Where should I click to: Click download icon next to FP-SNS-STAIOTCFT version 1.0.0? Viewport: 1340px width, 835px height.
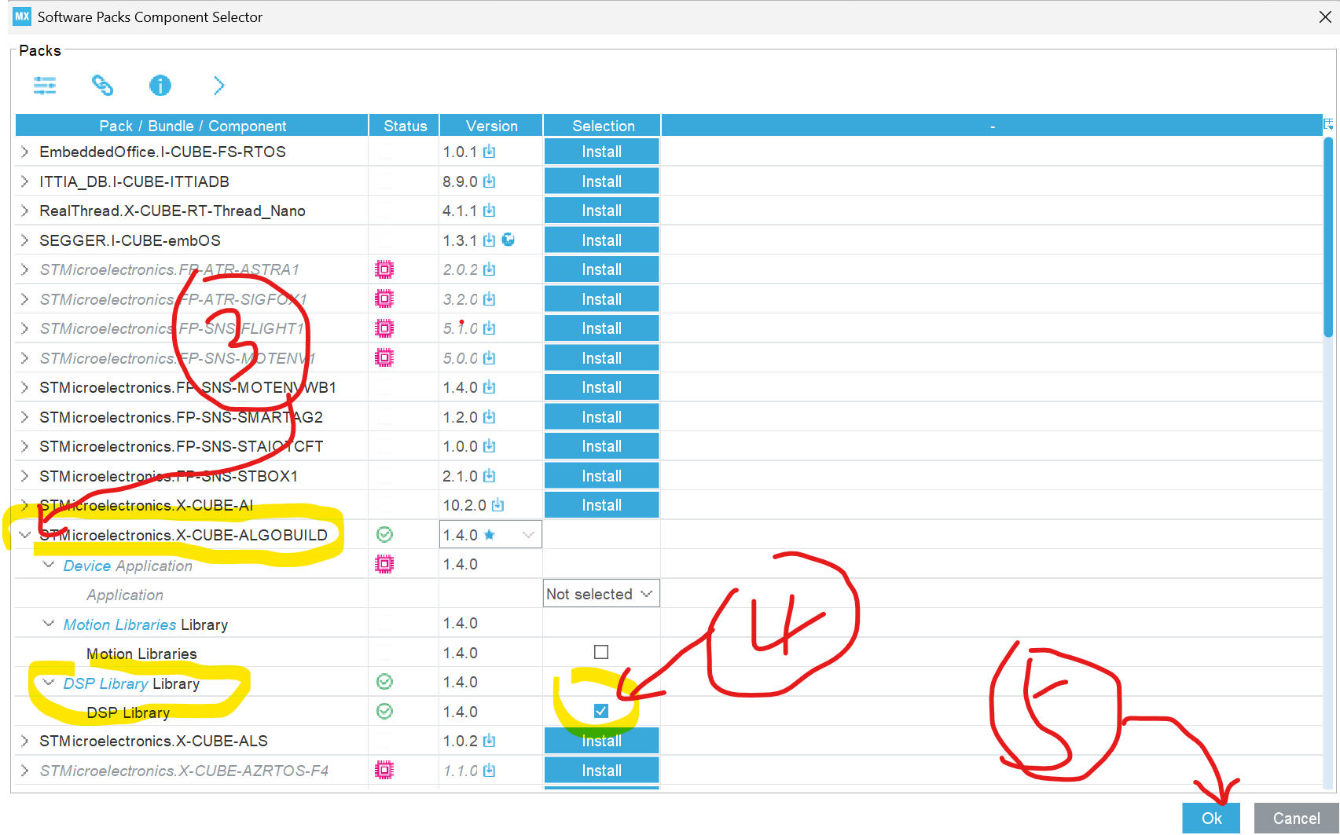point(490,446)
